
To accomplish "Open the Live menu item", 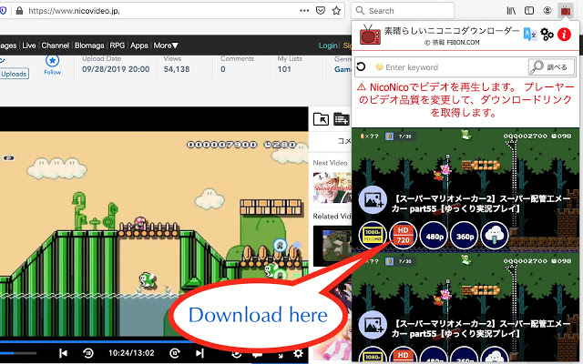I will [29, 45].
